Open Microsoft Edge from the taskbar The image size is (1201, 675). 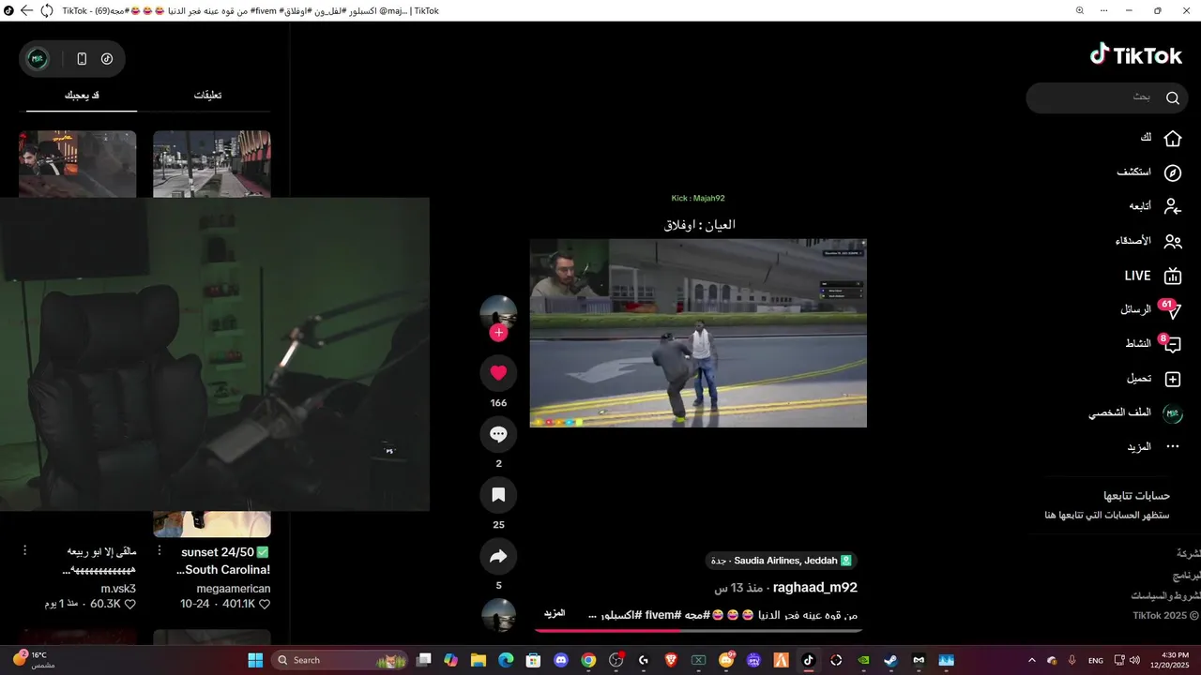506,660
